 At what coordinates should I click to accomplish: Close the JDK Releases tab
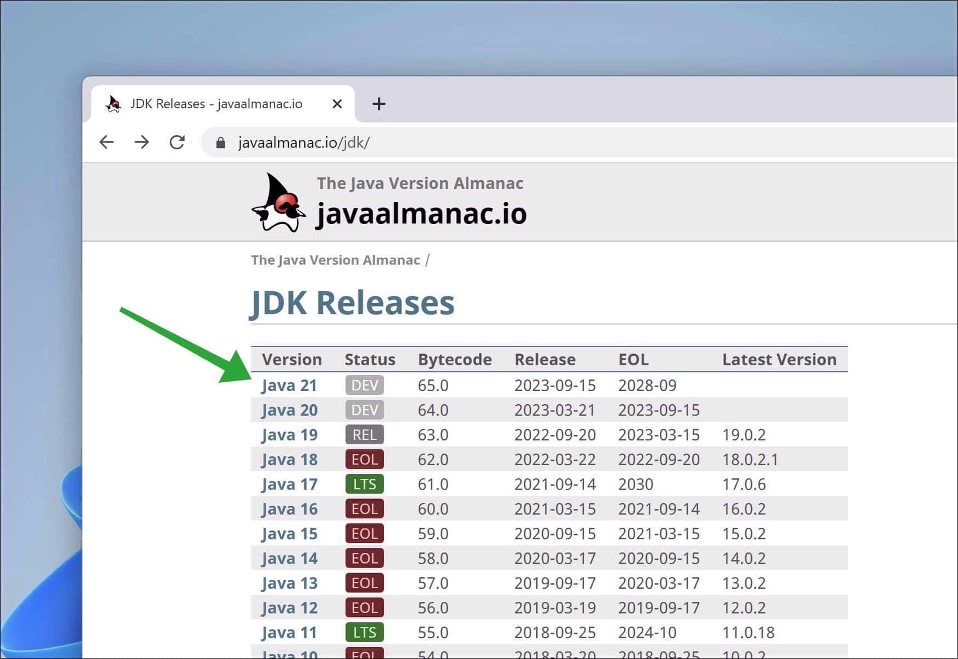(337, 104)
